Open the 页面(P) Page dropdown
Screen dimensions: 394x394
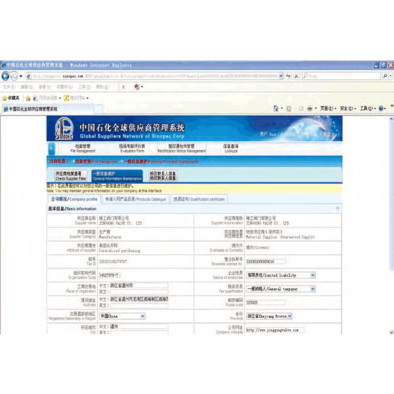pos(328,108)
